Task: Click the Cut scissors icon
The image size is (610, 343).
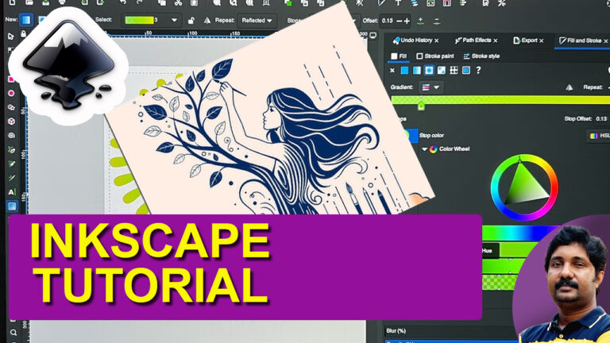Action: [x=178, y=3]
